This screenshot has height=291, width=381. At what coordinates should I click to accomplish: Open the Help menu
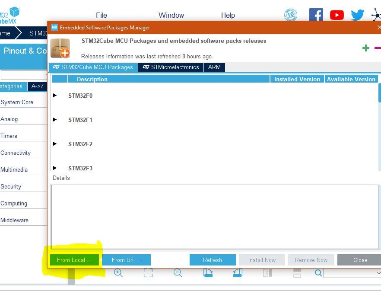(x=228, y=15)
